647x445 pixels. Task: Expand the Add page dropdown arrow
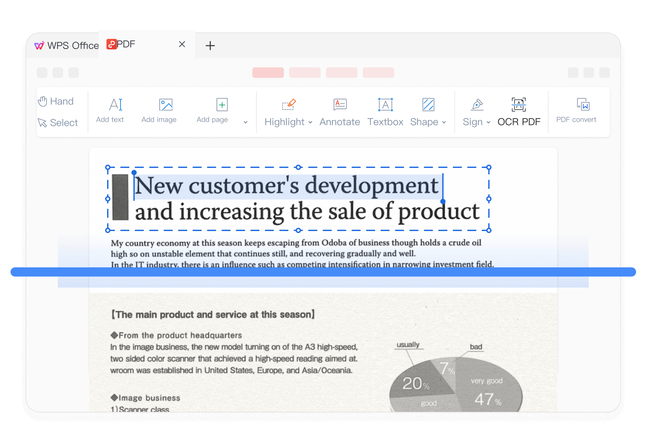click(x=245, y=122)
